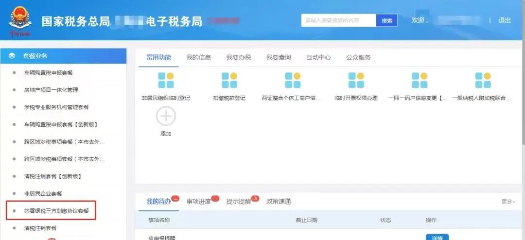The height and width of the screenshot is (240, 525).
Task: Open the 临时开票权限办理 icon
Action: point(356,80)
